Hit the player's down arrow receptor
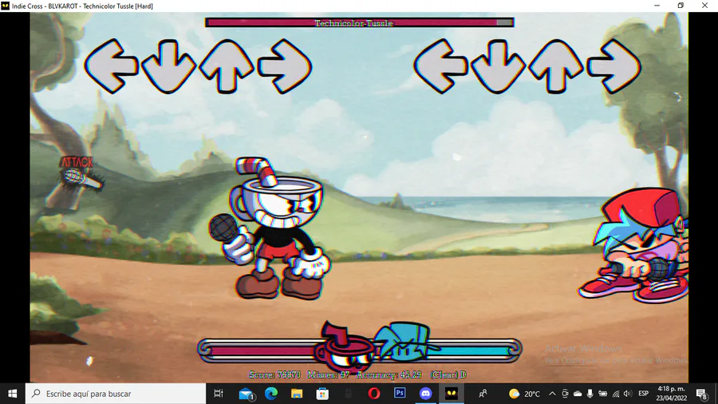 pos(498,66)
